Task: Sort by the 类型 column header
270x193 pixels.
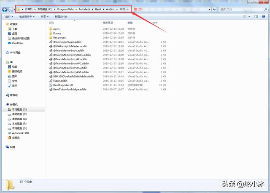Action: 130,23
